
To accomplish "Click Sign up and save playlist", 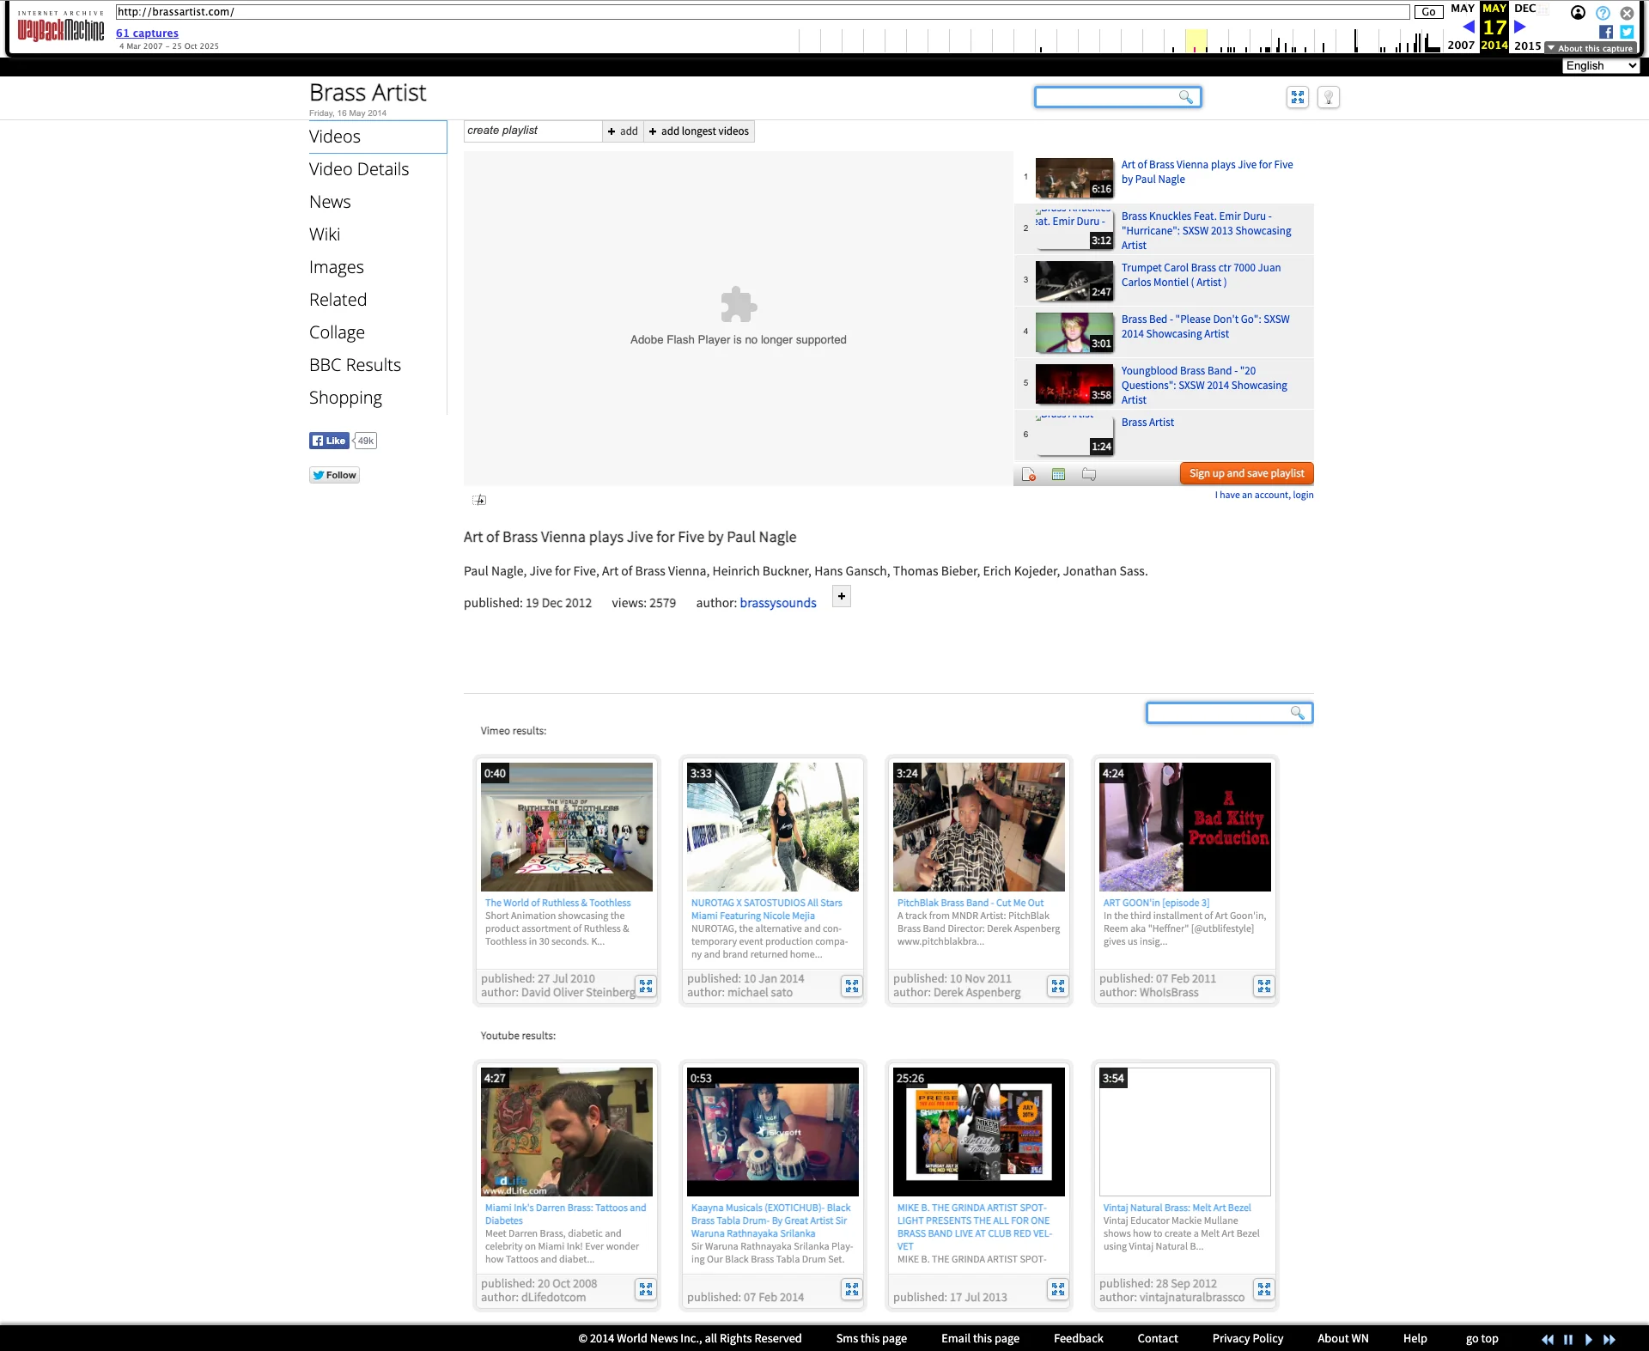I will pyautogui.click(x=1245, y=473).
